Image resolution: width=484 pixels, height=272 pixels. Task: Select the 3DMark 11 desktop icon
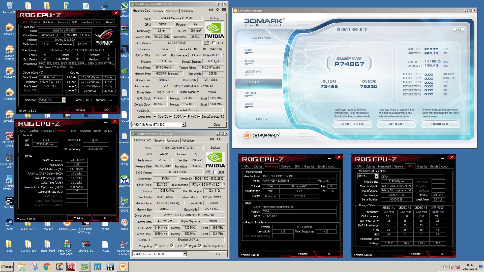point(9,30)
